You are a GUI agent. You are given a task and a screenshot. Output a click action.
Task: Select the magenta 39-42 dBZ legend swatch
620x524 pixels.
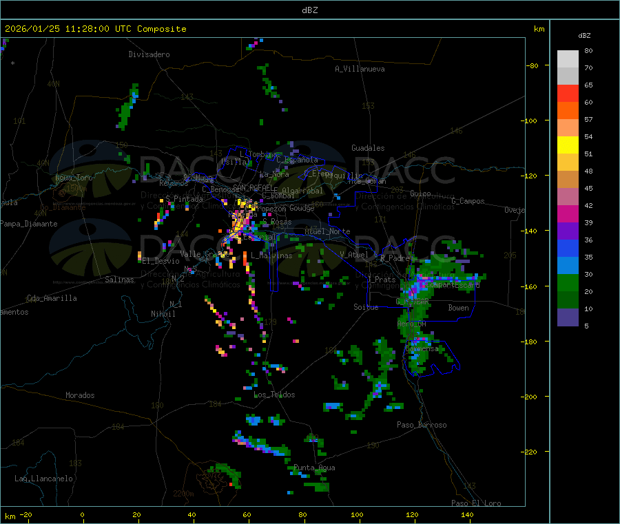(568, 213)
